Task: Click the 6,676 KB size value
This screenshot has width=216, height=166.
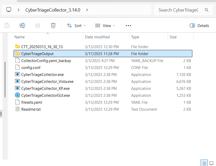Action: pyautogui.click(x=184, y=82)
